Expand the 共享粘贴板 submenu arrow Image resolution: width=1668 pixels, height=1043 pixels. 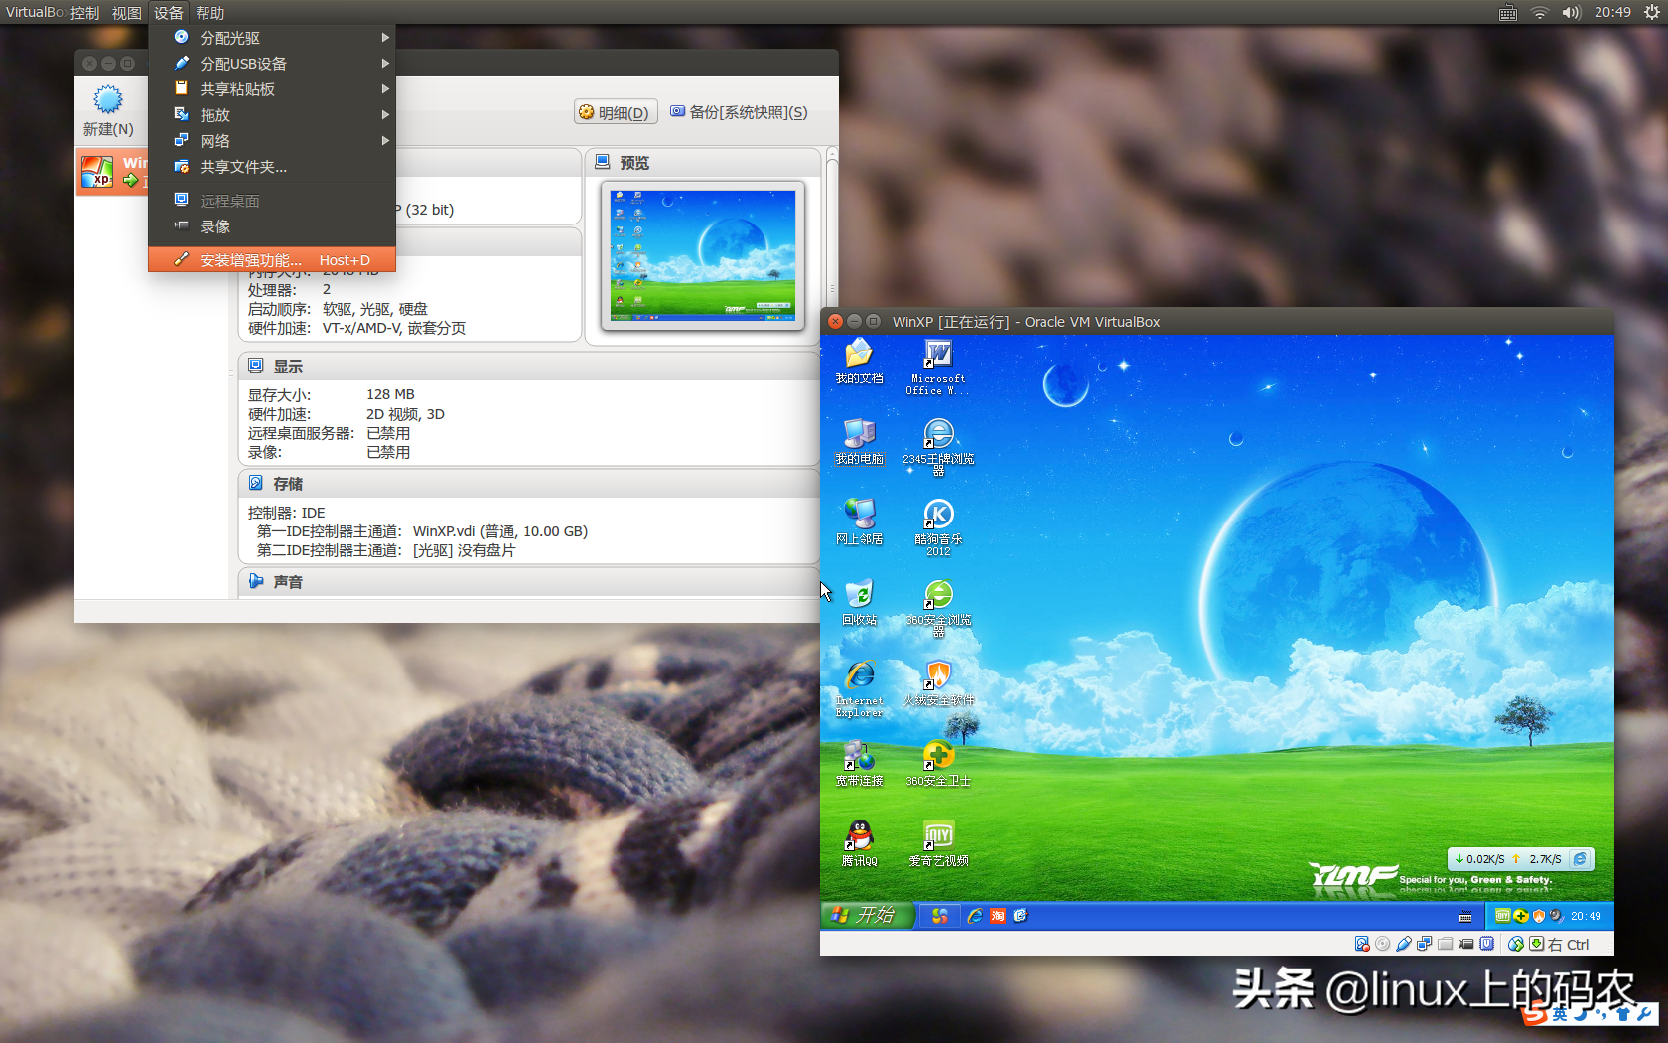385,89
